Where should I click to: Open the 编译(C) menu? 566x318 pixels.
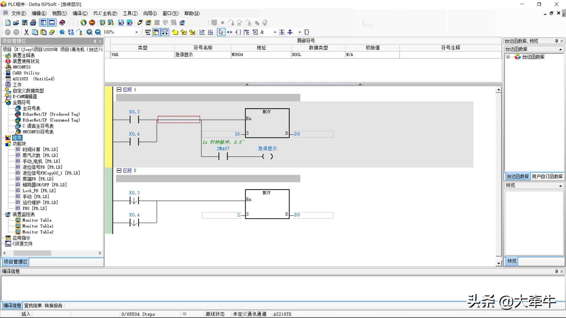pyautogui.click(x=80, y=13)
